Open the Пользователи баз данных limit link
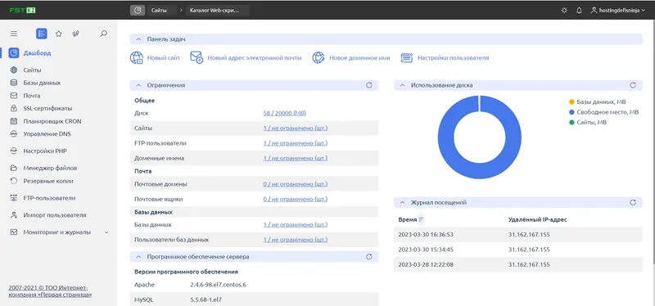Viewport: 655px width, 306px height. click(296, 240)
